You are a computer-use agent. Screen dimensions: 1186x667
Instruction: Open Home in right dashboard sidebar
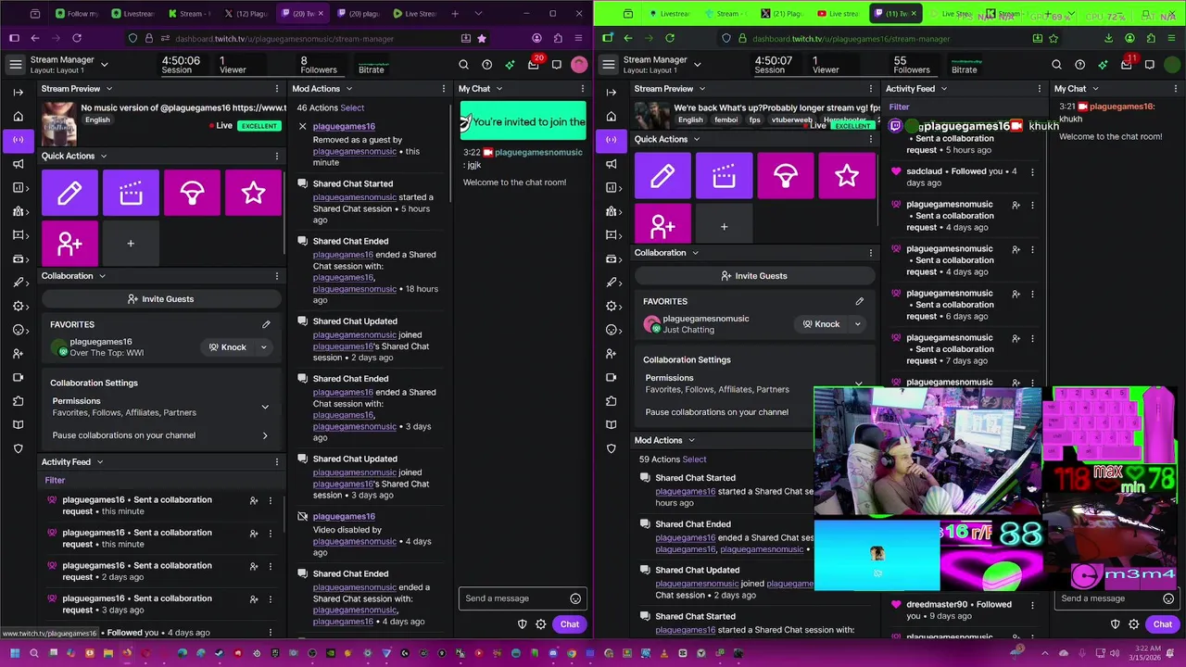pyautogui.click(x=611, y=116)
